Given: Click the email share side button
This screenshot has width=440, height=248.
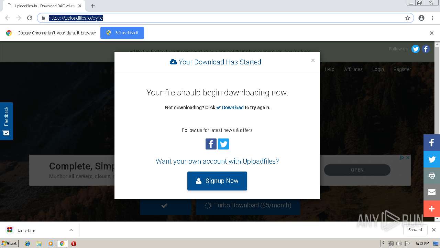Looking at the screenshot, I should pyautogui.click(x=432, y=192).
